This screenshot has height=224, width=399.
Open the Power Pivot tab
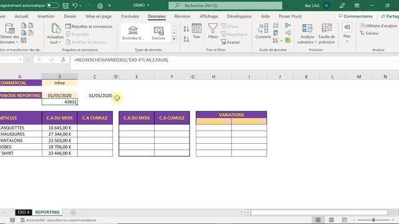tap(290, 16)
